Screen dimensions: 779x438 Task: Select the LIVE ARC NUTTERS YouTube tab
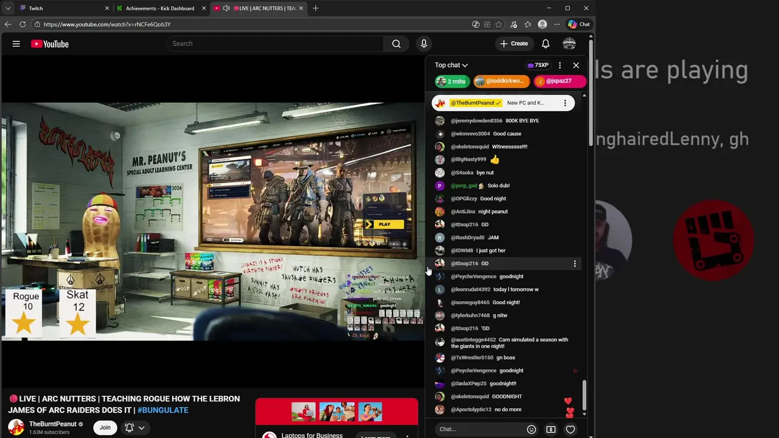pyautogui.click(x=260, y=9)
